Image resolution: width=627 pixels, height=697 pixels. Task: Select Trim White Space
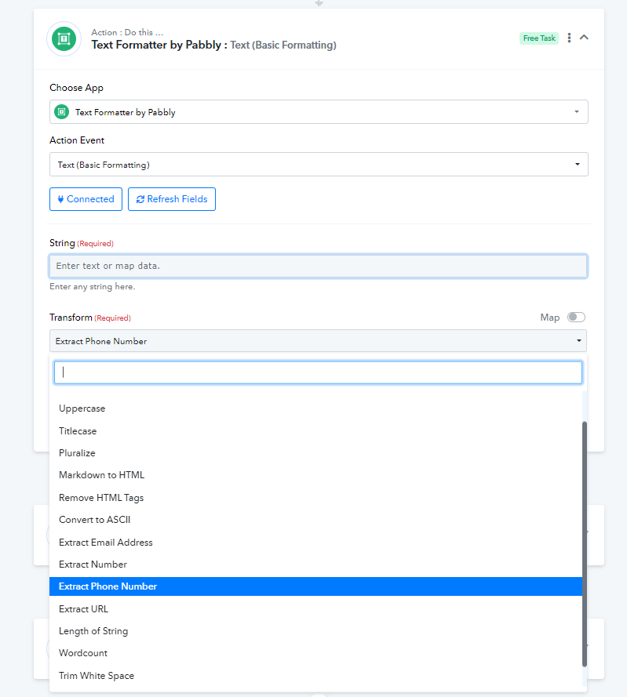click(315, 676)
